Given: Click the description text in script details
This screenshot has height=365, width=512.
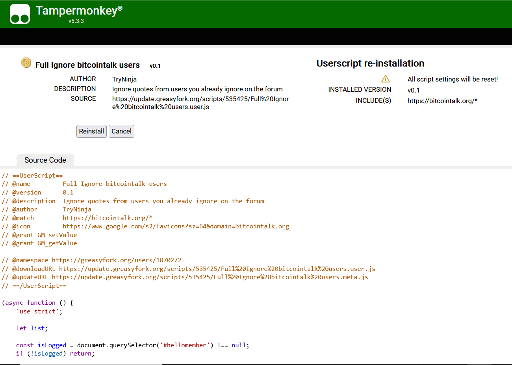Looking at the screenshot, I should click(197, 89).
